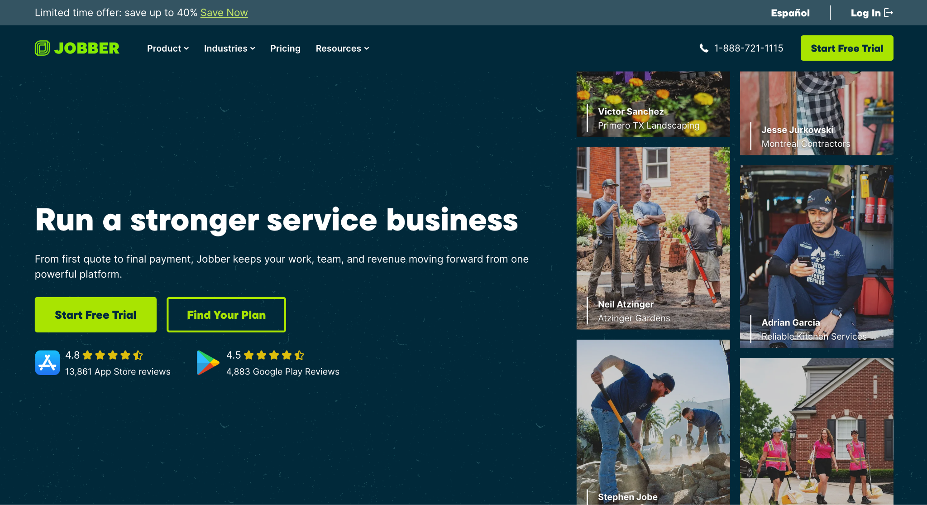Image resolution: width=927 pixels, height=505 pixels.
Task: Click the 4,883 Google Play Reviews text
Action: 283,371
